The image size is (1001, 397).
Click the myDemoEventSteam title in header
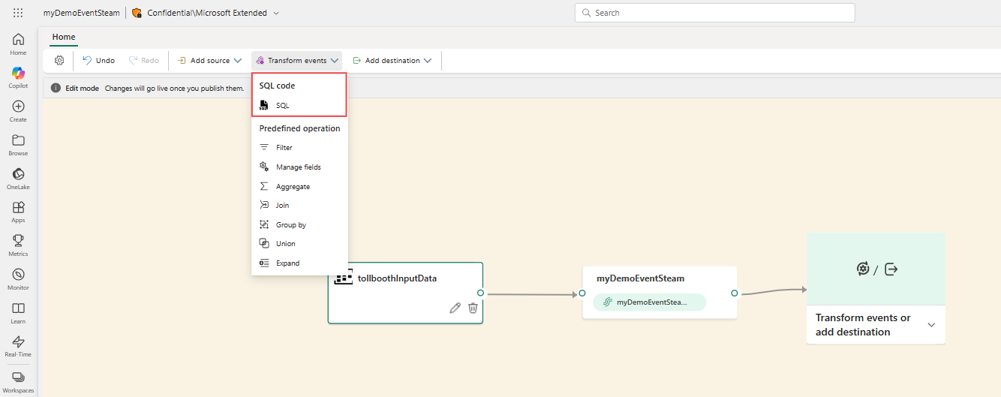pyautogui.click(x=82, y=13)
